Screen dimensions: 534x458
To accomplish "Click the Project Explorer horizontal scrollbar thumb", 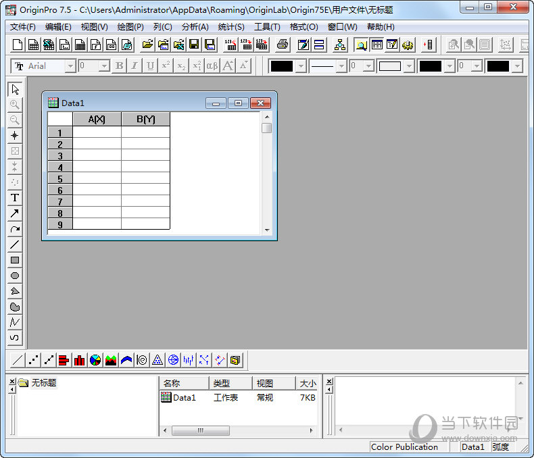I will point(201,430).
